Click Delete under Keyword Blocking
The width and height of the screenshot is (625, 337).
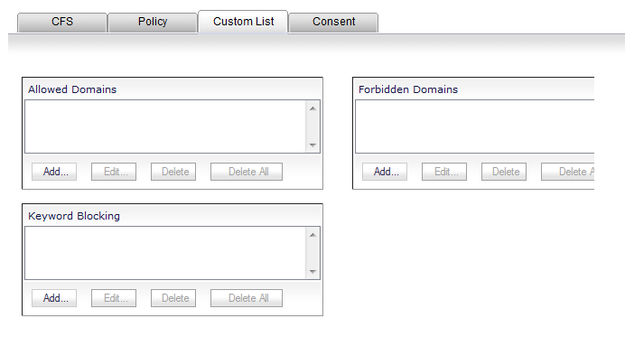[x=173, y=298]
